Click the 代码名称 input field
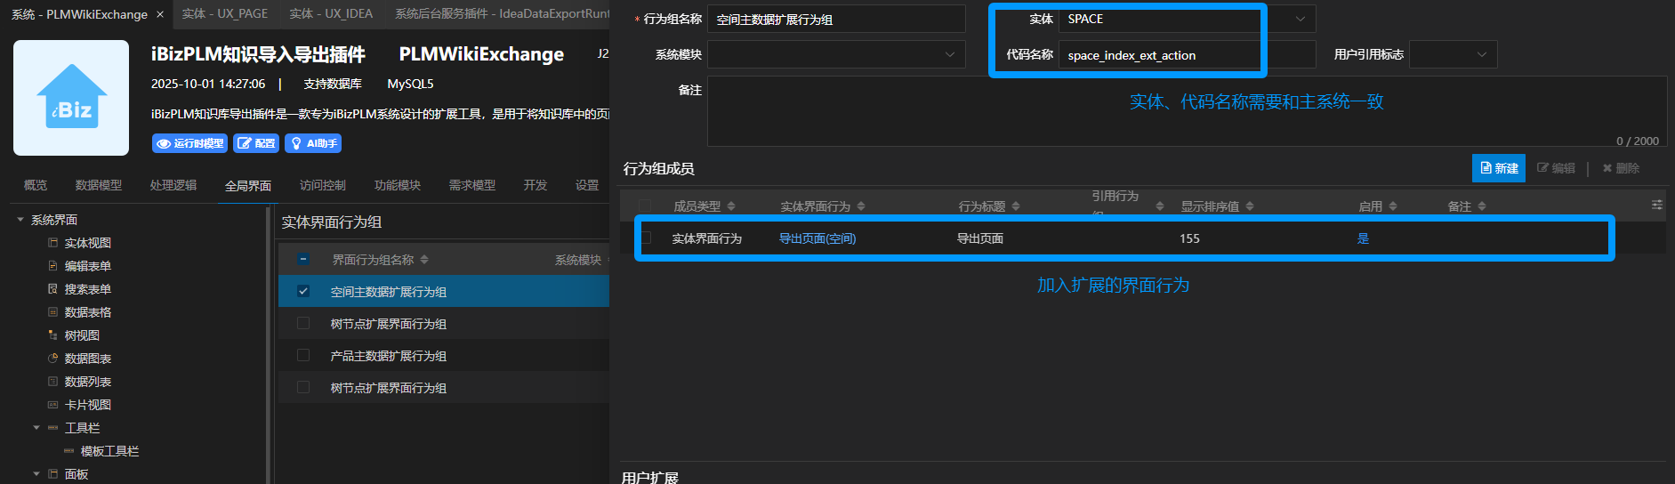The width and height of the screenshot is (1675, 484). pyautogui.click(x=1187, y=54)
